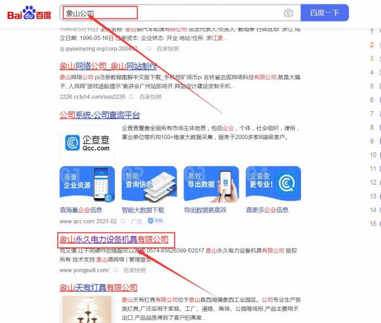Open image search camera icon
The width and height of the screenshot is (381, 323).
[x=288, y=13]
